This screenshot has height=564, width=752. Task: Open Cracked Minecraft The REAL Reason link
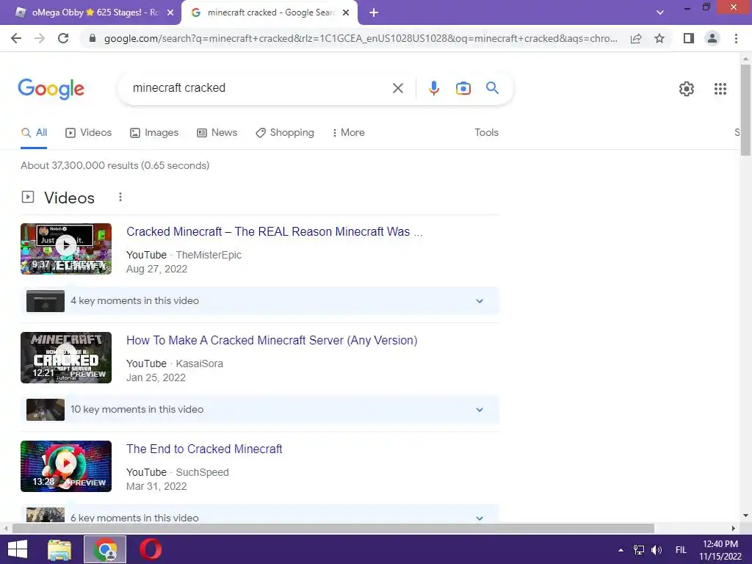coord(275,231)
